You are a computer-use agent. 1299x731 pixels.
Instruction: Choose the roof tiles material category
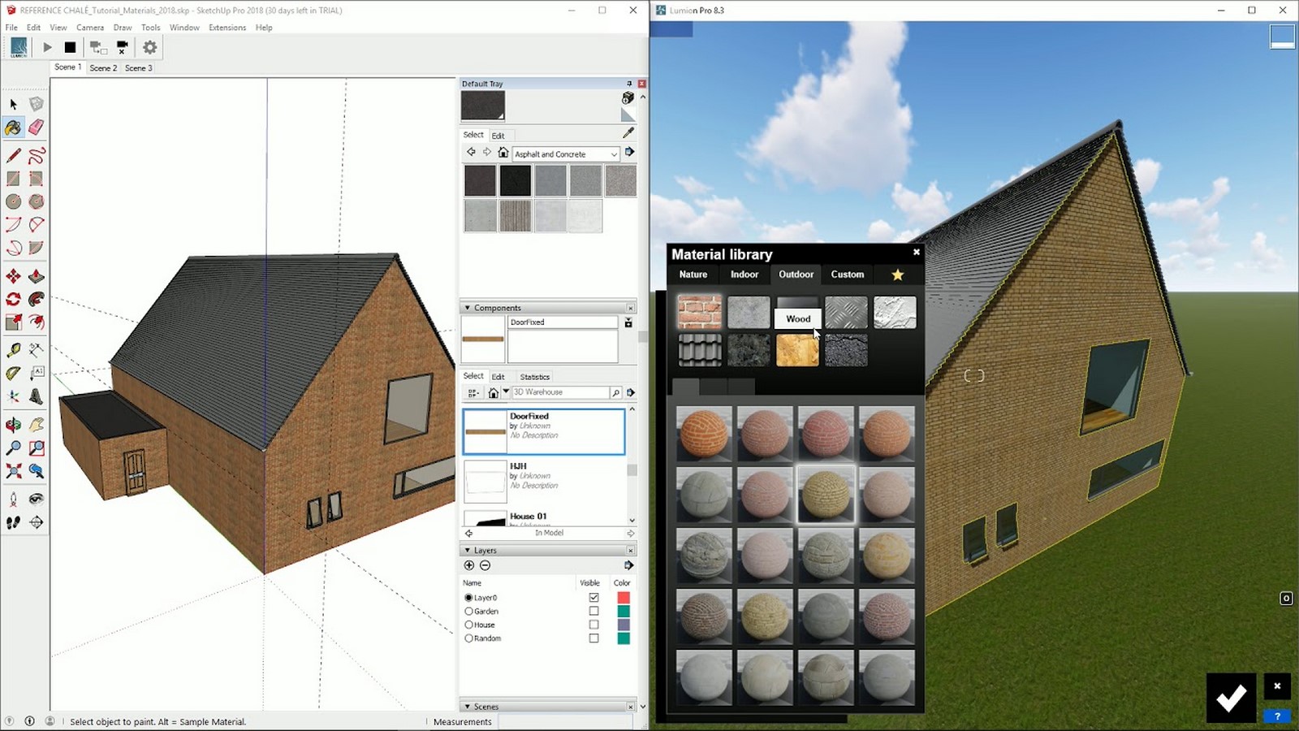pyautogui.click(x=700, y=350)
